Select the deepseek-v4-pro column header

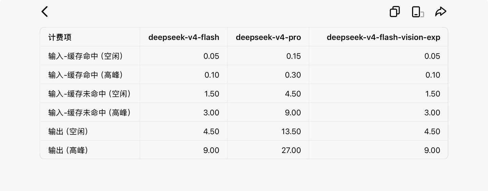(x=268, y=37)
